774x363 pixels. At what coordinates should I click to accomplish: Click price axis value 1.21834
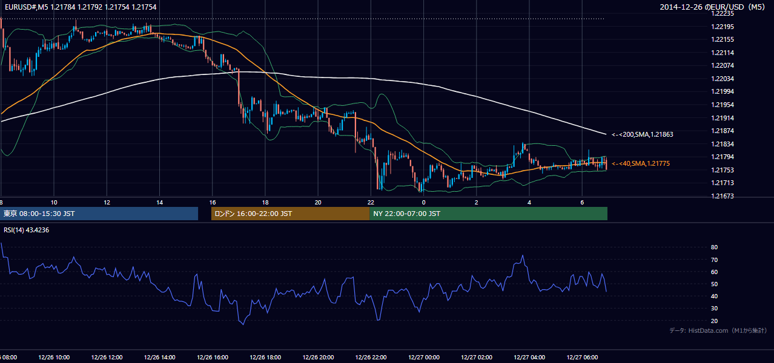pos(721,144)
